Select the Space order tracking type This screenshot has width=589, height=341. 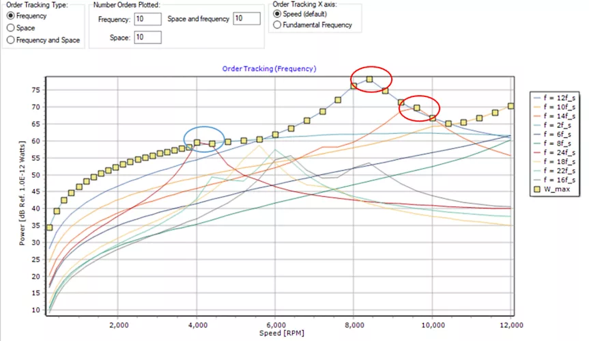tap(10, 28)
